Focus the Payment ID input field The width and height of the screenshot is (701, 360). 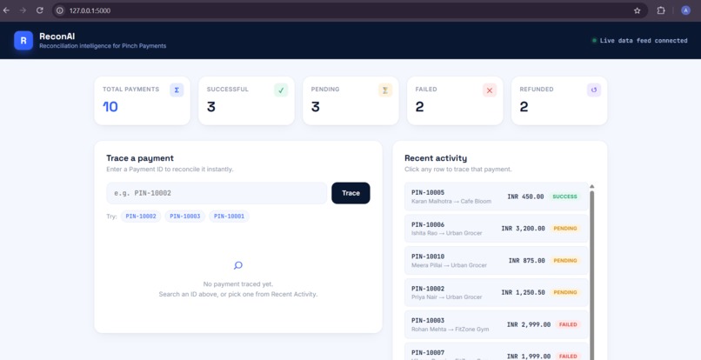coord(217,193)
